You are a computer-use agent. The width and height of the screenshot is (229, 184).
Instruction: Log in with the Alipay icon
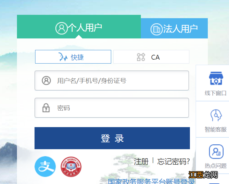pyautogui.click(x=45, y=166)
